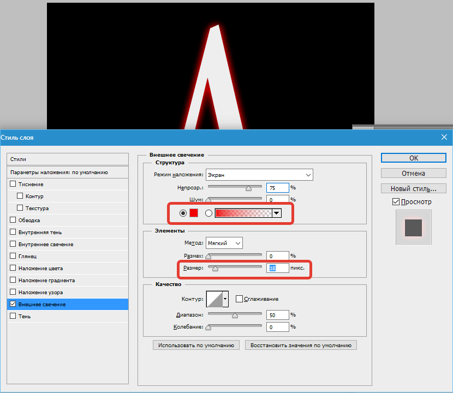Toggle the Просмотр preview checkbox

(x=396, y=202)
